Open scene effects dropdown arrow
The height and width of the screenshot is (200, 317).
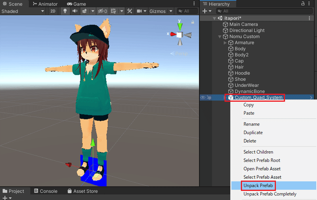[93, 11]
